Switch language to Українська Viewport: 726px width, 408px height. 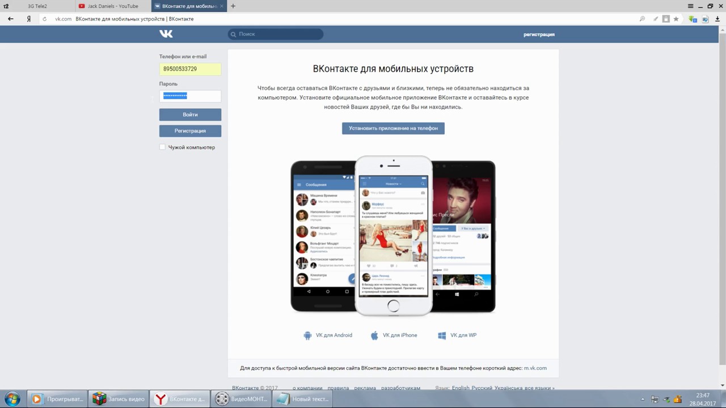509,388
